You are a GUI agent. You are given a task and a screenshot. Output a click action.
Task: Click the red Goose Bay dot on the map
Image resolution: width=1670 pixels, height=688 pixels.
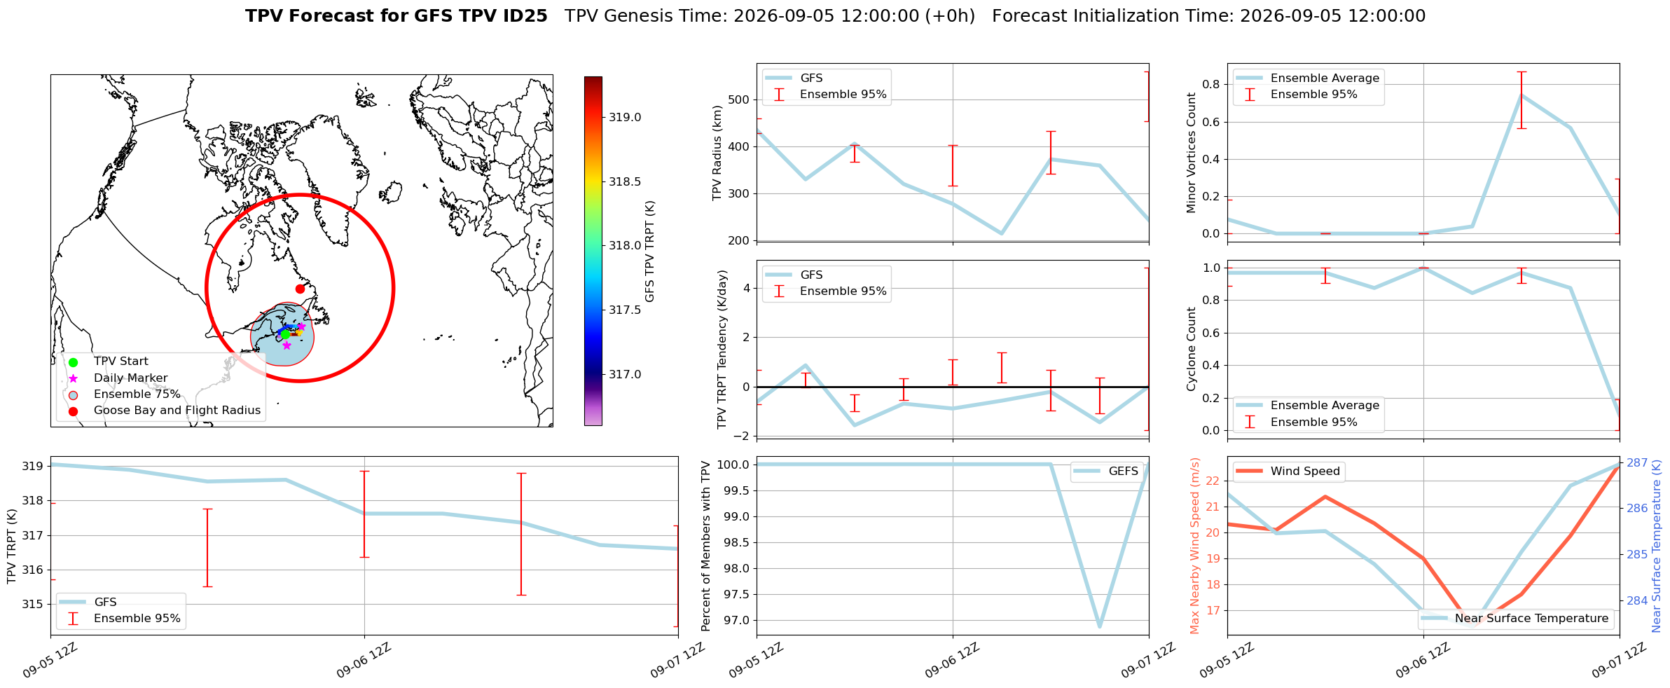pos(300,289)
